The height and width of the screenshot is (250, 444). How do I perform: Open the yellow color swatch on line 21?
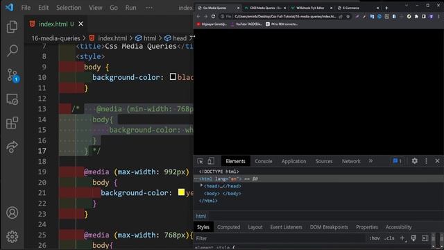[x=181, y=192]
